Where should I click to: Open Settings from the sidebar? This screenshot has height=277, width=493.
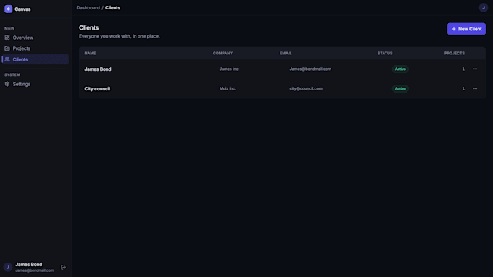coord(35,84)
